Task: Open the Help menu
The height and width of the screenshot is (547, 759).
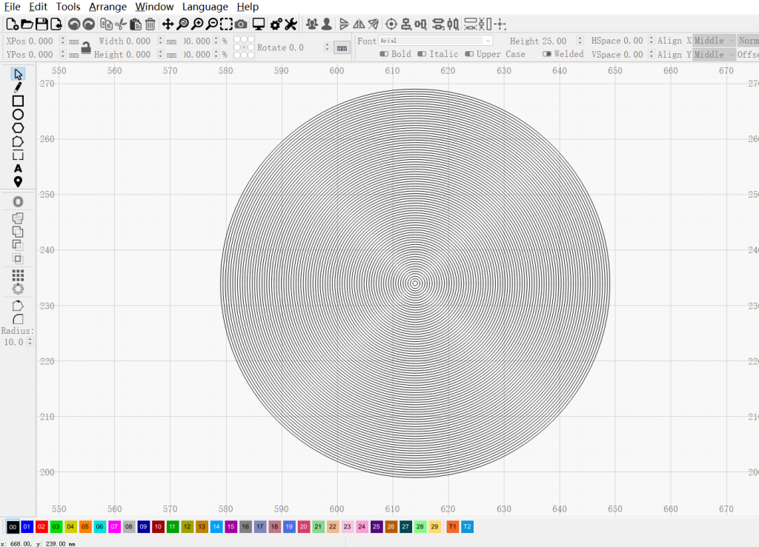Action: [x=248, y=7]
